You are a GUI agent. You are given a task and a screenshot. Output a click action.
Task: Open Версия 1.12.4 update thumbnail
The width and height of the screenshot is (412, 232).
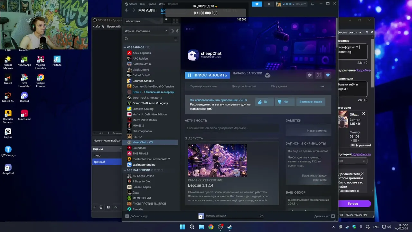tap(218, 160)
